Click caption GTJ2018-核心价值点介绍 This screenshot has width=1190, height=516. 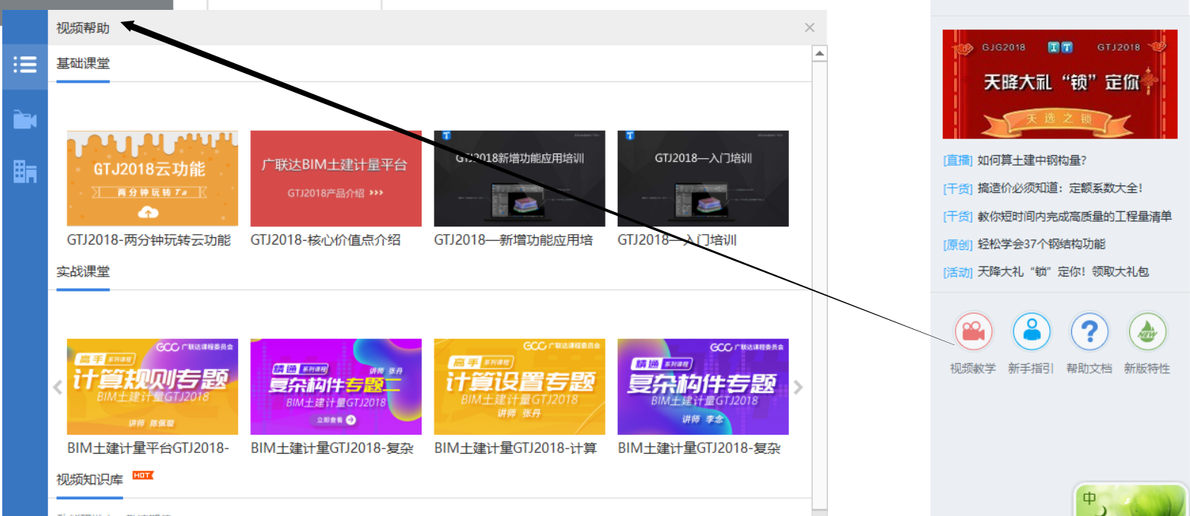point(326,240)
